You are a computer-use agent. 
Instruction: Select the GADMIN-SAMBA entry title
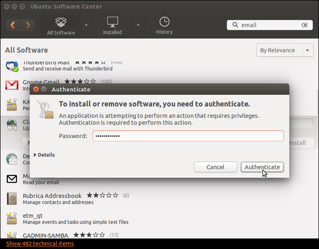pos(45,235)
